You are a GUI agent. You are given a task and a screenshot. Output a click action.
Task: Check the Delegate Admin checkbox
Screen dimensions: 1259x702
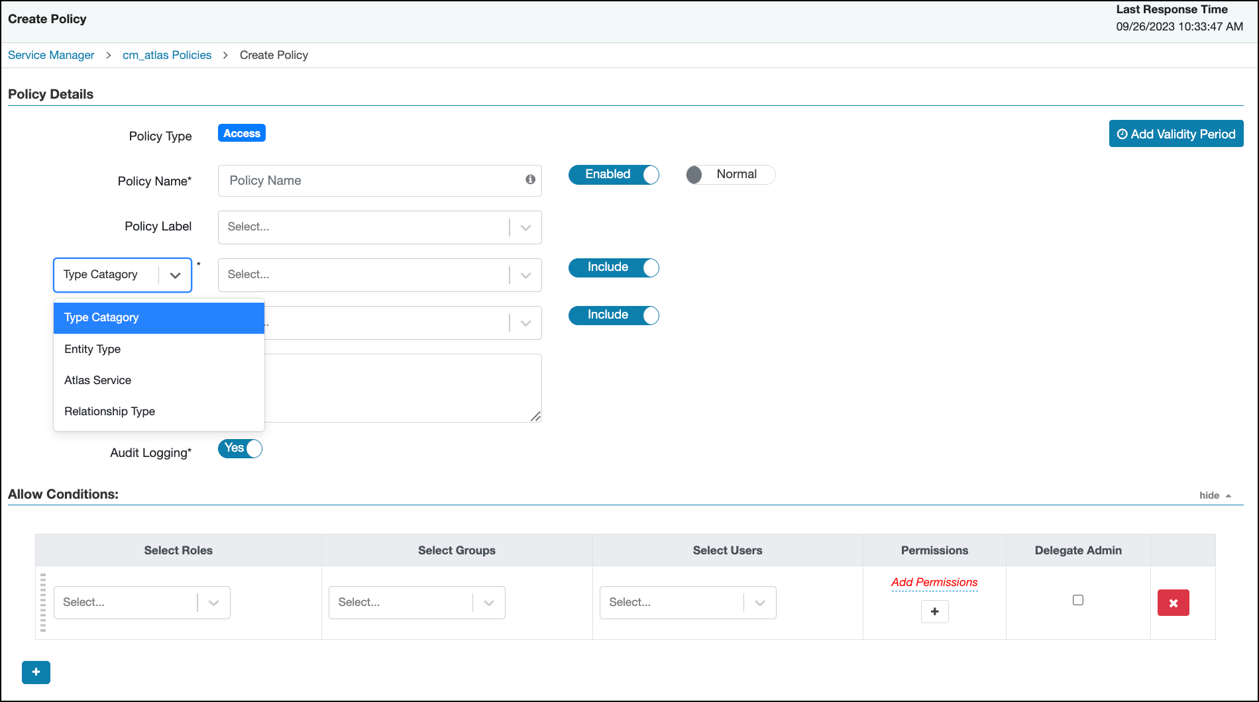[x=1078, y=599]
